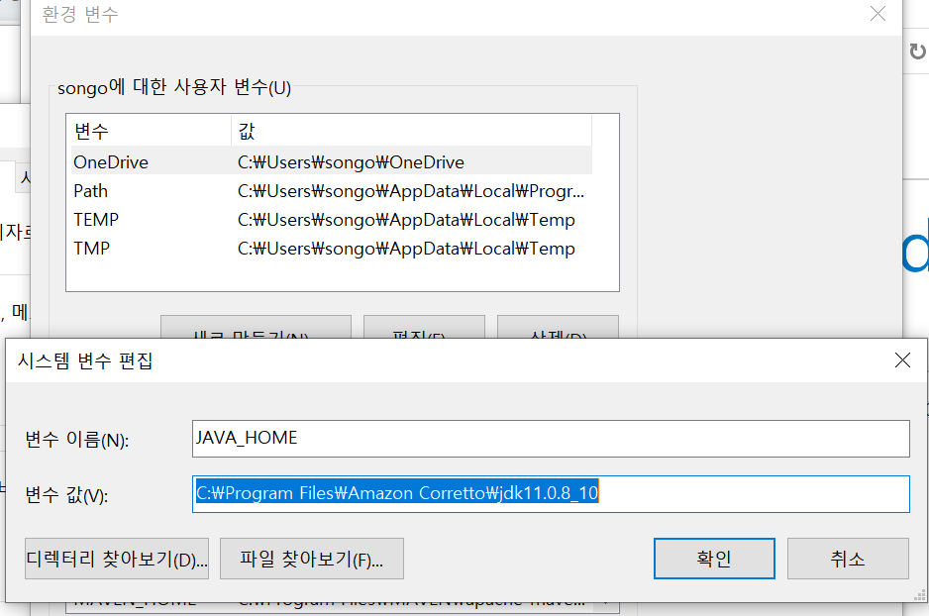Click the 값 column header
This screenshot has width=929, height=616.
tap(411, 131)
